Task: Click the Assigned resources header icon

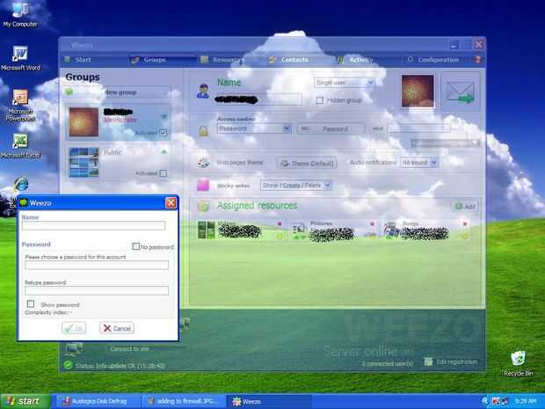Action: [x=204, y=206]
